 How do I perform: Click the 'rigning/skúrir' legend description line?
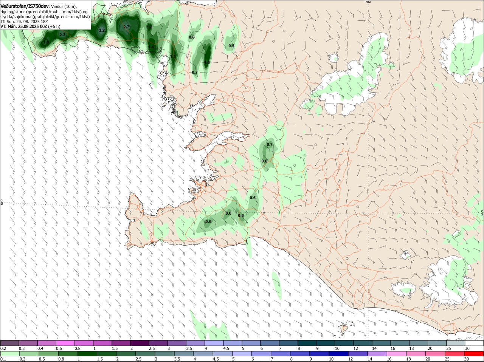[44, 12]
